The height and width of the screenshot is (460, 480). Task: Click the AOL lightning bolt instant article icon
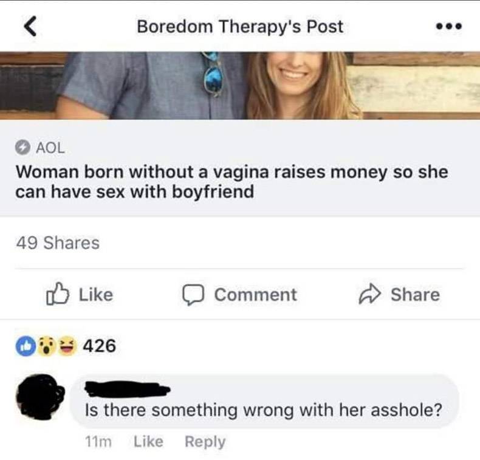[23, 148]
